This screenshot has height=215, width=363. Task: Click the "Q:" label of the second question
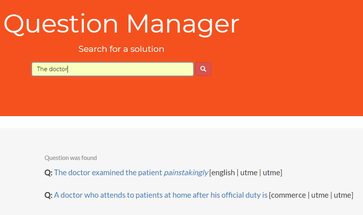[48, 195]
